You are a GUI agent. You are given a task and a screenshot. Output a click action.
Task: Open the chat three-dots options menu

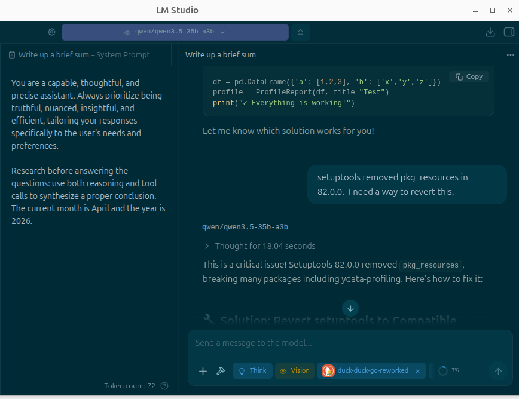(x=510, y=55)
